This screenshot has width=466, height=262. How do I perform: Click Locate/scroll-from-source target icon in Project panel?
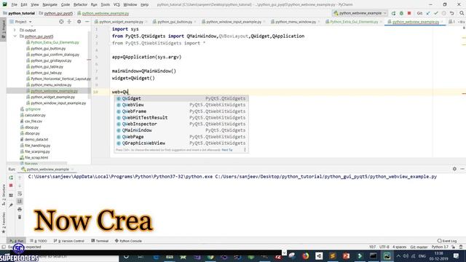click(x=61, y=22)
